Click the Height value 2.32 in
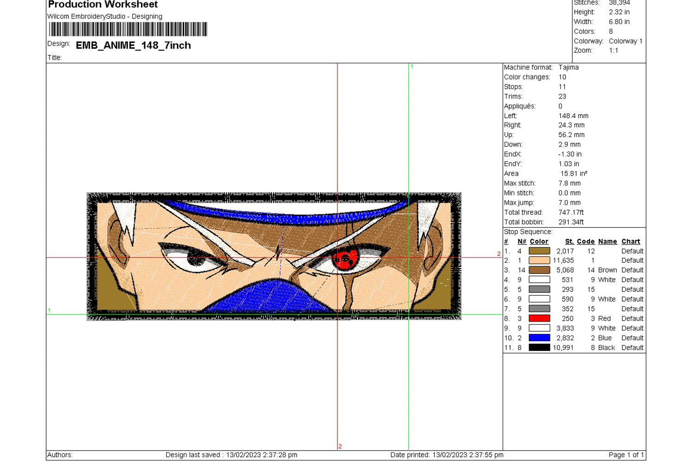Viewport: 694px width, 462px height. (x=619, y=12)
